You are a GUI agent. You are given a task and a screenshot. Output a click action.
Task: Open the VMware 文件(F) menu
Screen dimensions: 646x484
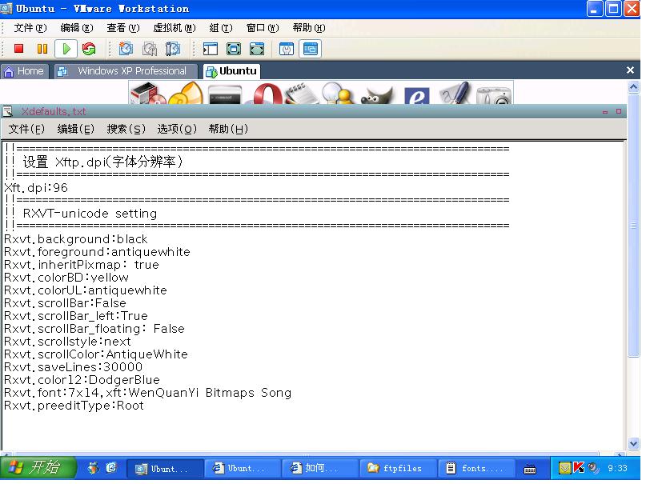pyautogui.click(x=30, y=28)
